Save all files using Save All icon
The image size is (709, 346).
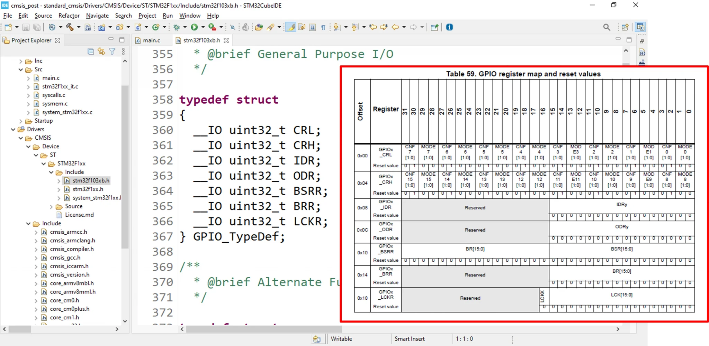tap(37, 27)
